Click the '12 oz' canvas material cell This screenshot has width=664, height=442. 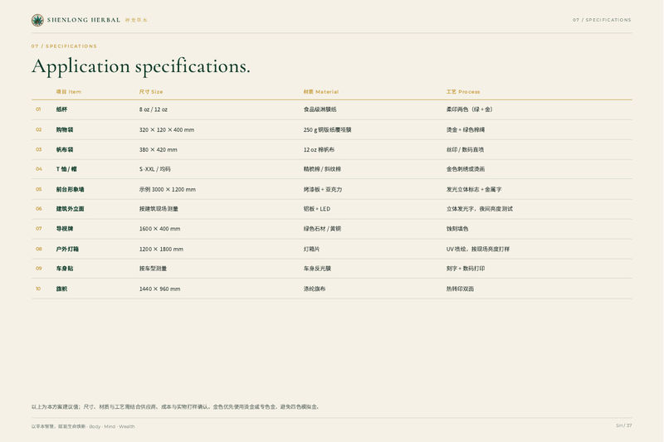319,150
